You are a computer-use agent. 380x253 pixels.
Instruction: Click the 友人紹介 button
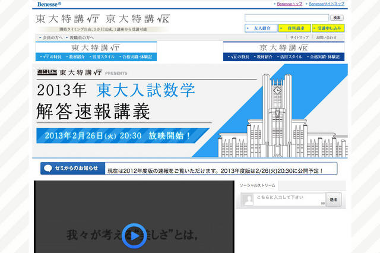coord(261,28)
